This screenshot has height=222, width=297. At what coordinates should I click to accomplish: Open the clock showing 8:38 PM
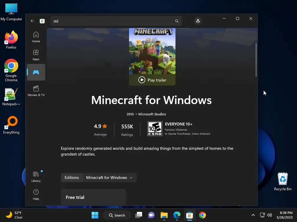tap(285, 215)
